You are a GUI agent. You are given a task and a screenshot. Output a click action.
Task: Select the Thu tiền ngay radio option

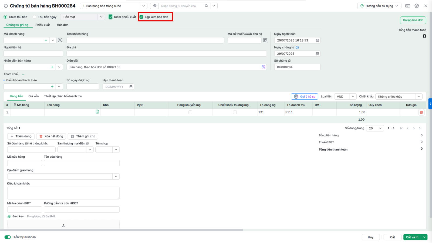(x=34, y=17)
